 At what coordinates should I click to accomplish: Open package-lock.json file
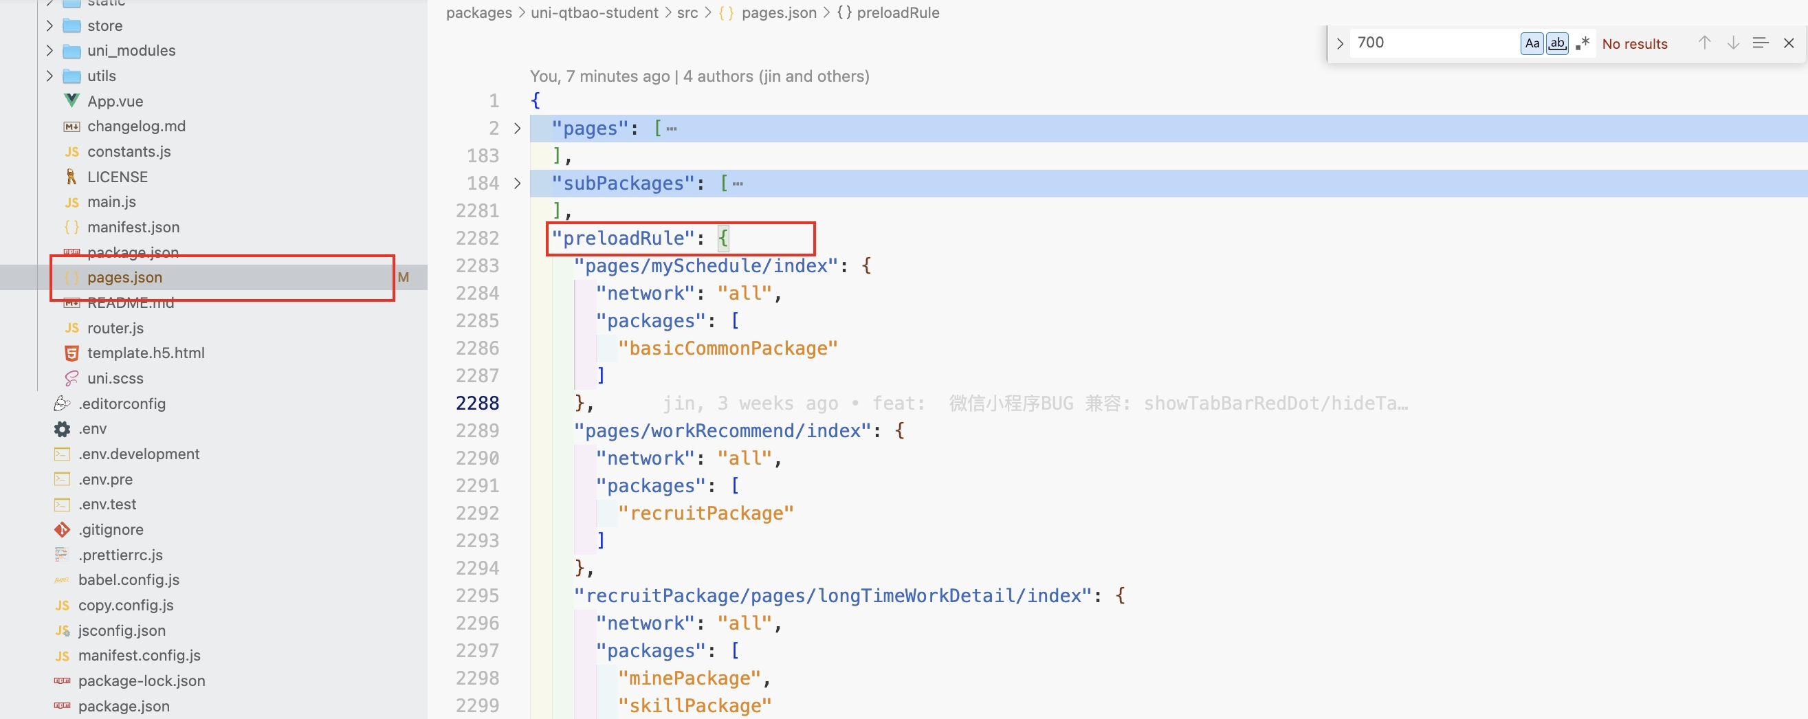click(142, 681)
